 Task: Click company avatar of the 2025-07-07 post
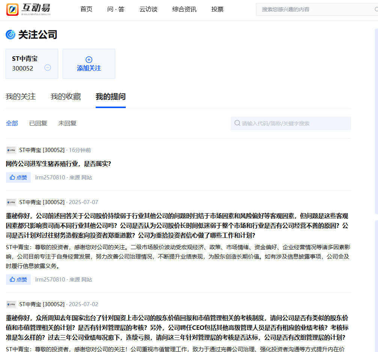(11, 202)
